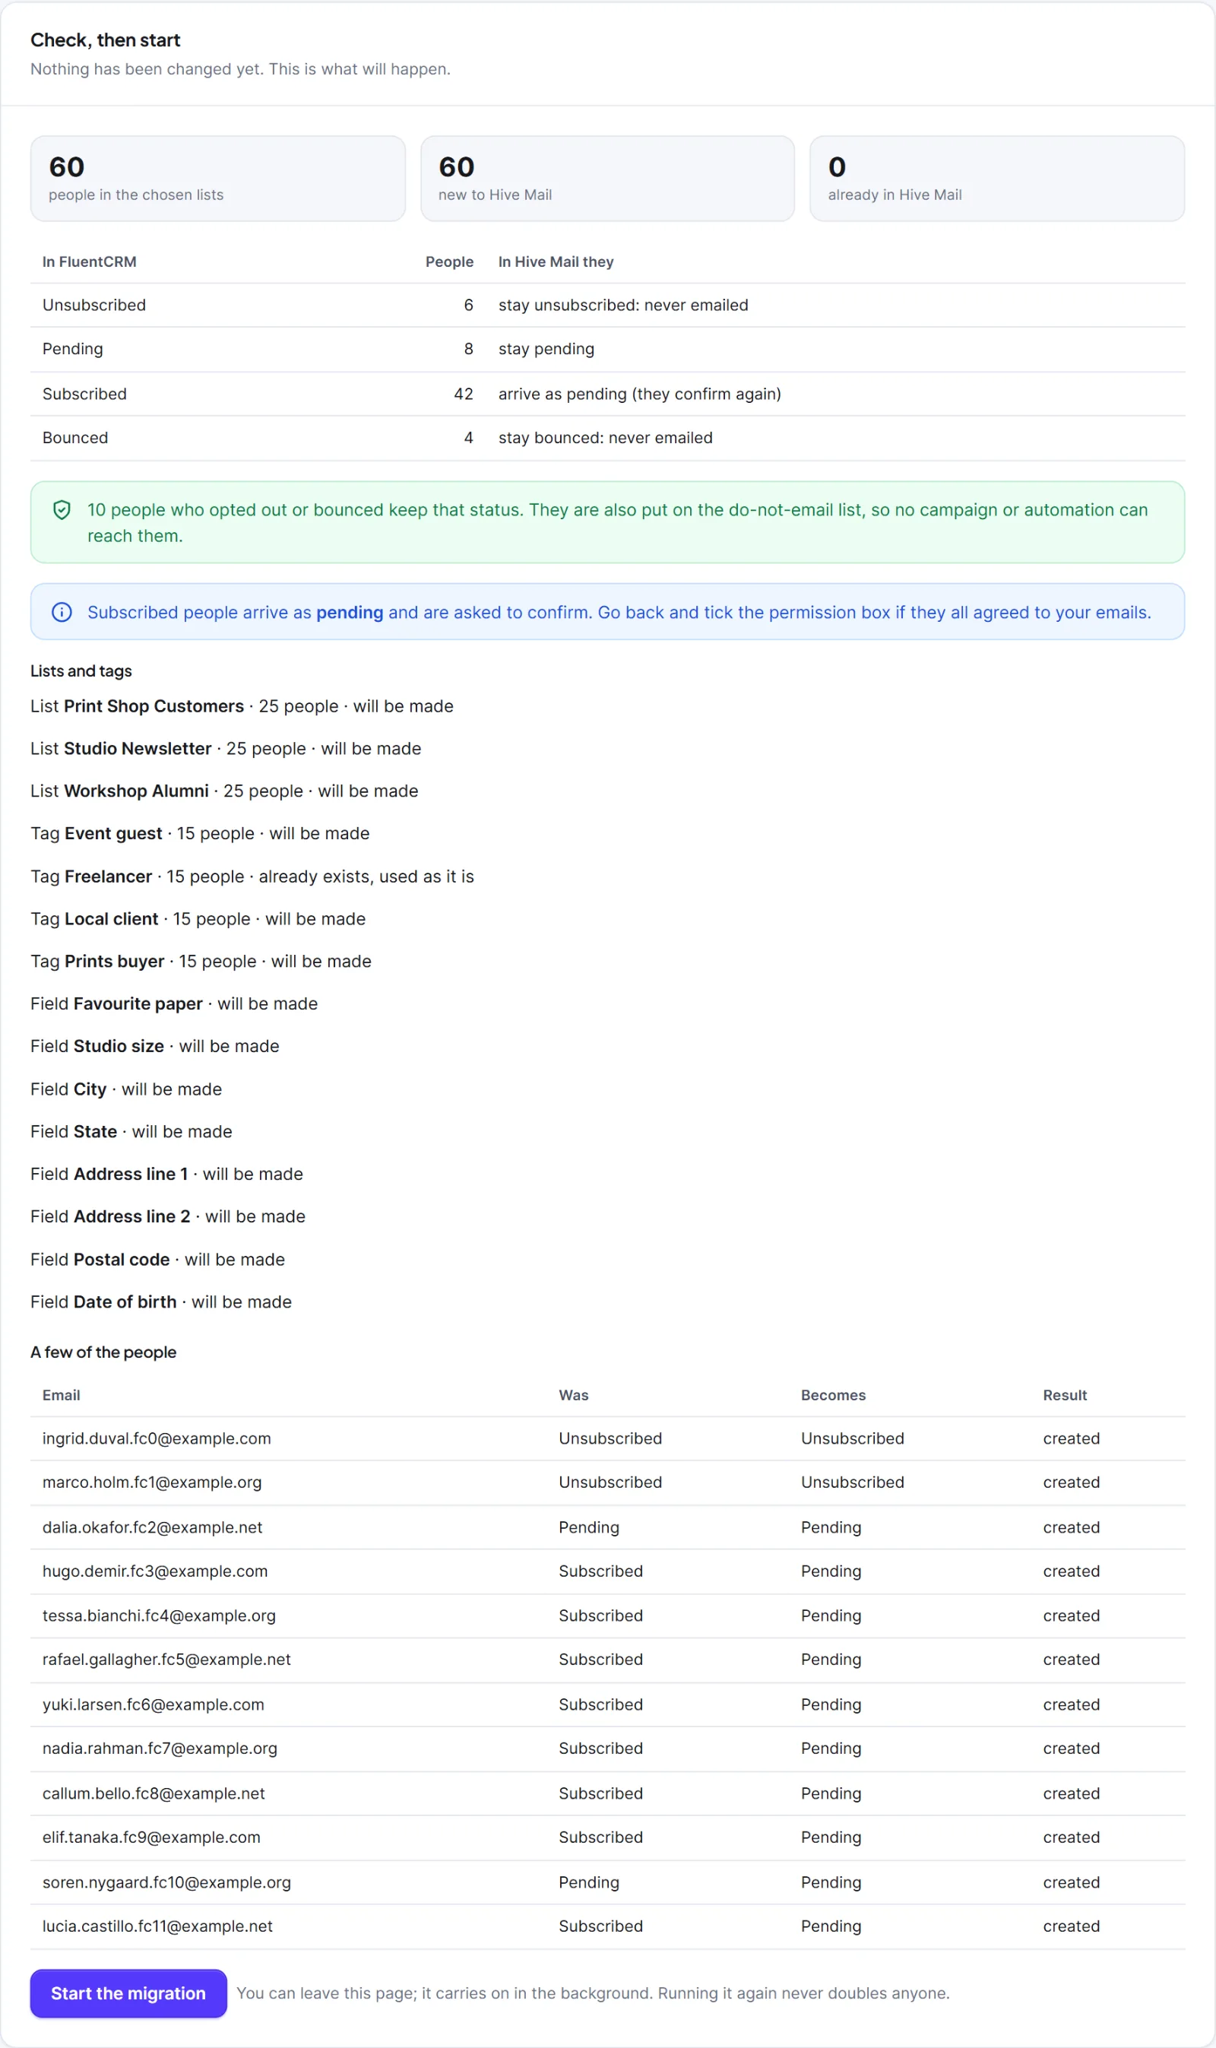Viewport: 1216px width, 2048px height.
Task: Click 'stay pending' cell in status table
Action: 546,349
